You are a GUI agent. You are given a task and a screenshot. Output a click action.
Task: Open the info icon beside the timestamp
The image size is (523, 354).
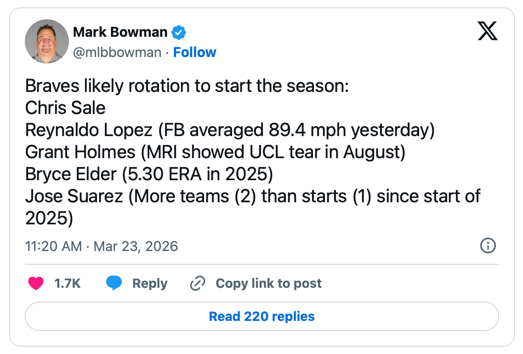pos(488,246)
